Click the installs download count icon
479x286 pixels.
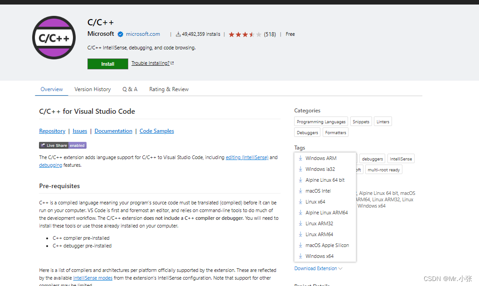(178, 34)
